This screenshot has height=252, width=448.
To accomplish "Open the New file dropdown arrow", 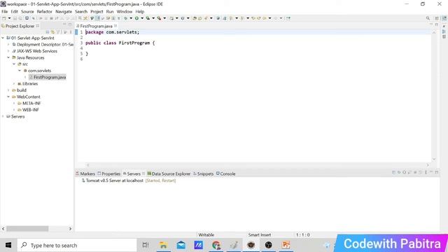I will [9, 18].
